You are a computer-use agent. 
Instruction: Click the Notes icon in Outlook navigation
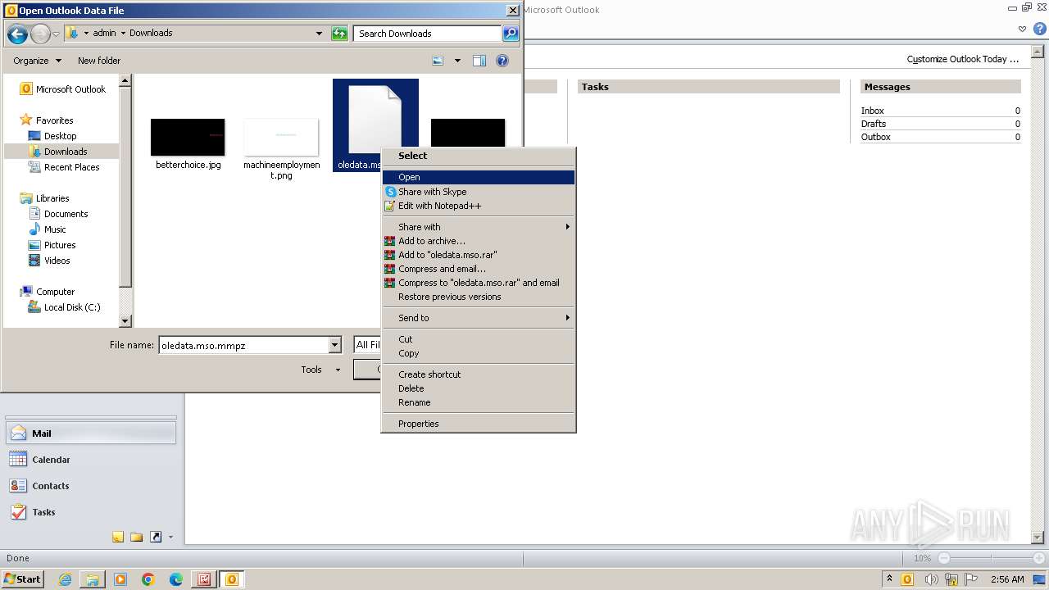point(118,537)
